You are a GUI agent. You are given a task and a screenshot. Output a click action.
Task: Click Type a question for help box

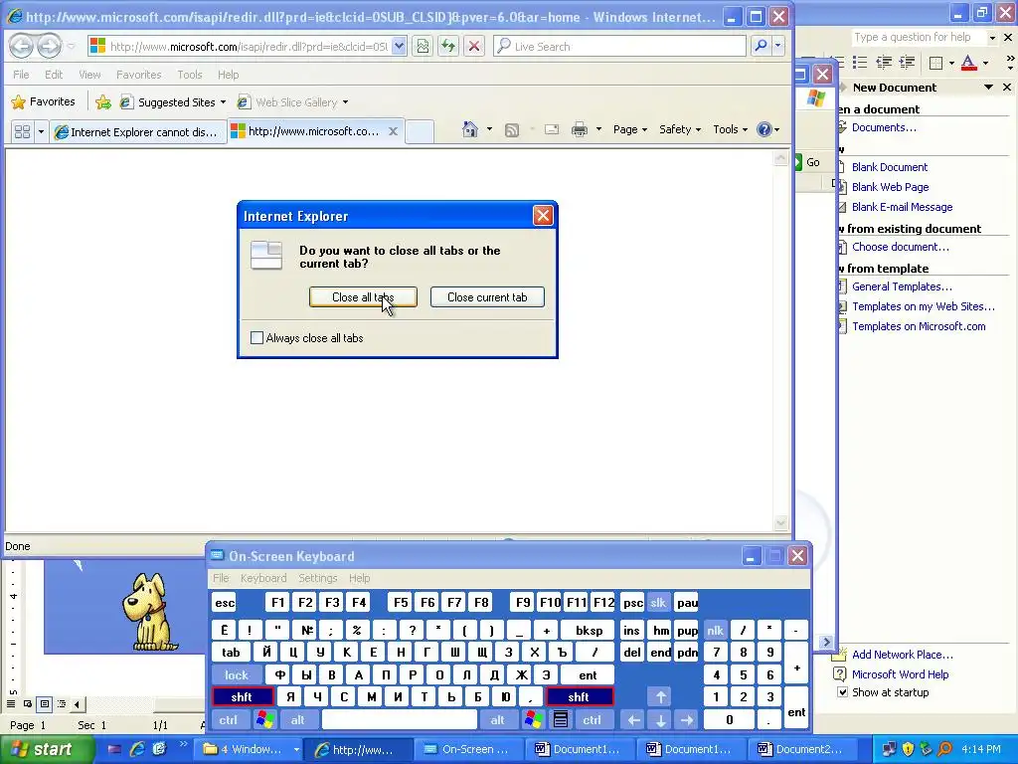919,37
